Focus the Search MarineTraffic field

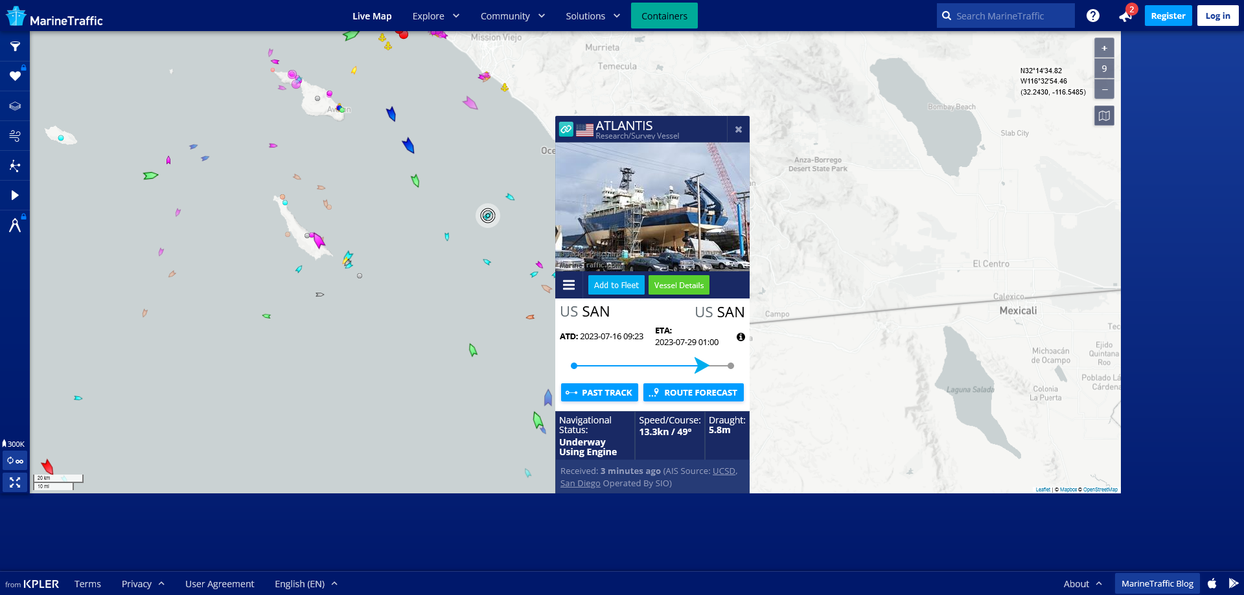pyautogui.click(x=1006, y=16)
